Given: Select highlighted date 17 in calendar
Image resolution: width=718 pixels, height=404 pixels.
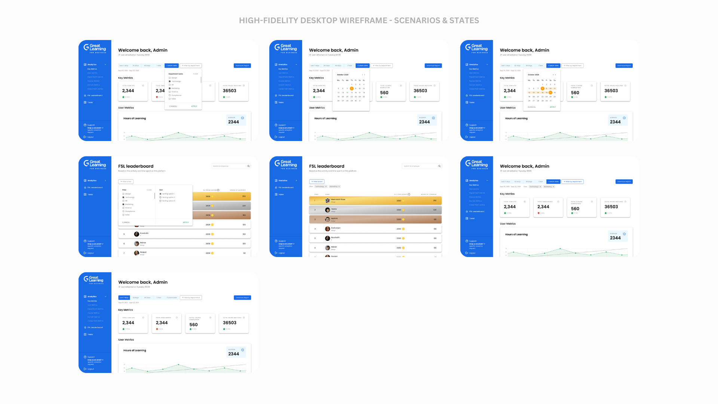Looking at the screenshot, I should click(x=550, y=92).
